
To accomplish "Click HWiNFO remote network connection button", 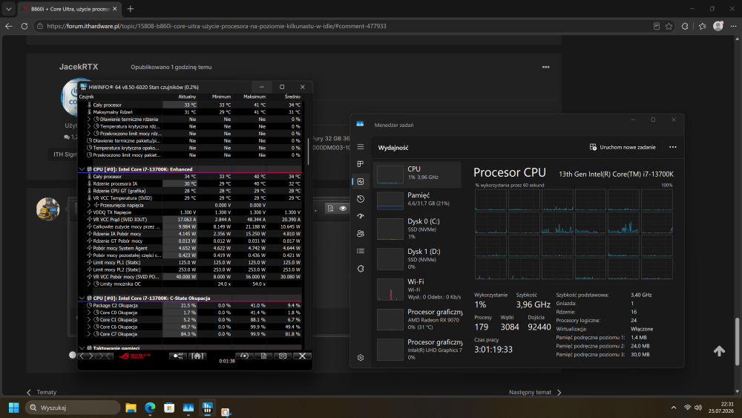I will point(178,356).
